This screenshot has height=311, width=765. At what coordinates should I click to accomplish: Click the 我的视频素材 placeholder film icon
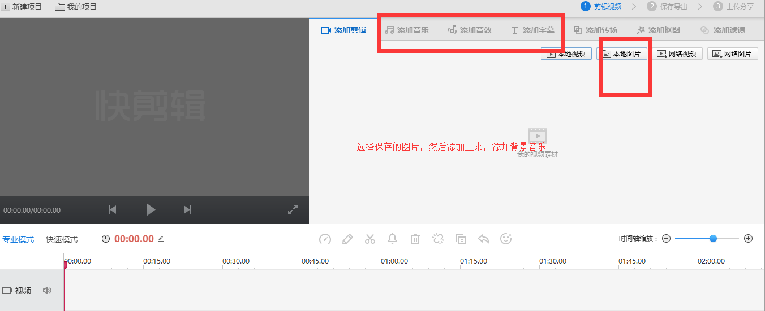click(x=538, y=135)
